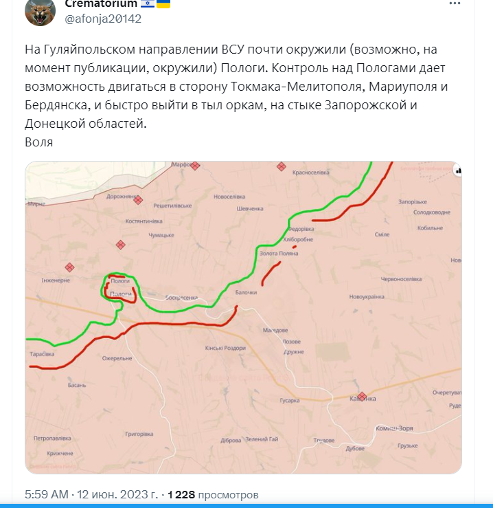Click the bar chart icon on the map image
The height and width of the screenshot is (508, 493).
coord(458,170)
